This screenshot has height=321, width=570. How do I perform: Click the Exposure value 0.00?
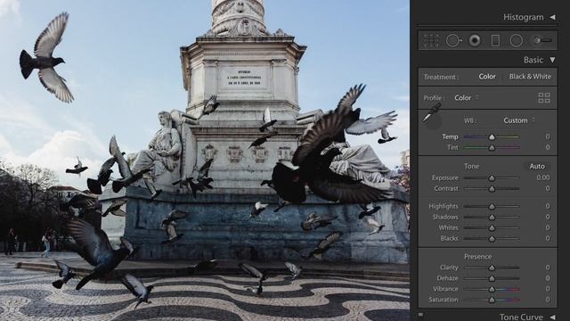click(543, 177)
